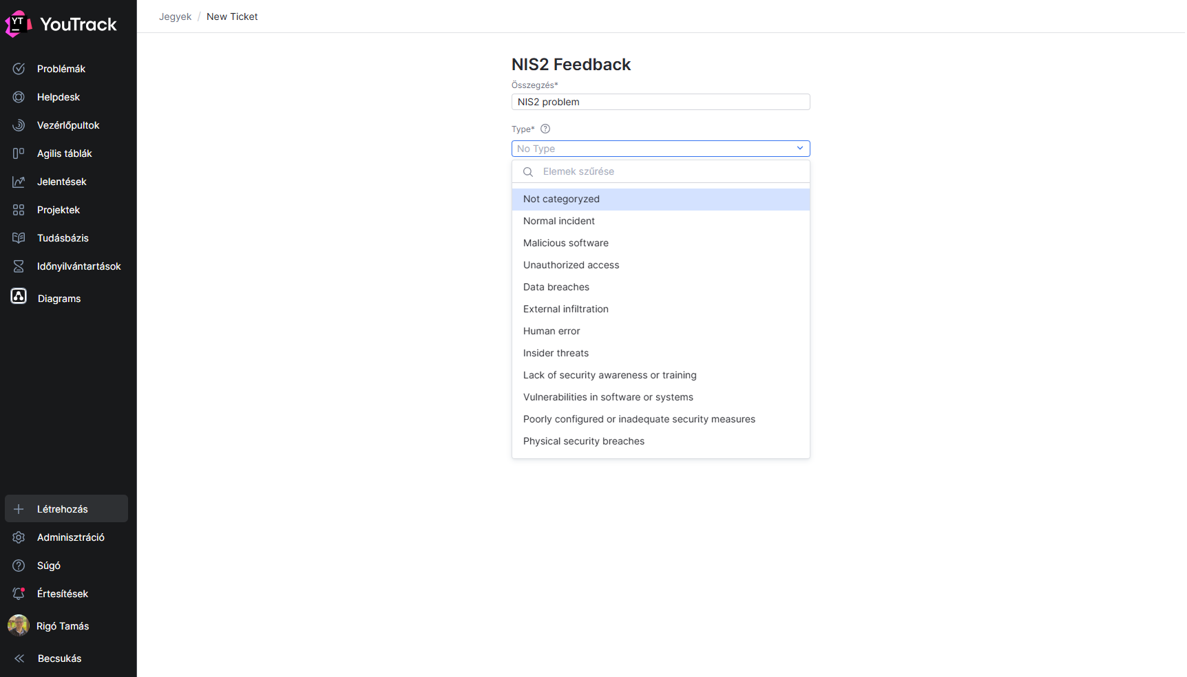The width and height of the screenshot is (1187, 677).
Task: Open Problémák via its checkmark icon
Action: pos(19,69)
